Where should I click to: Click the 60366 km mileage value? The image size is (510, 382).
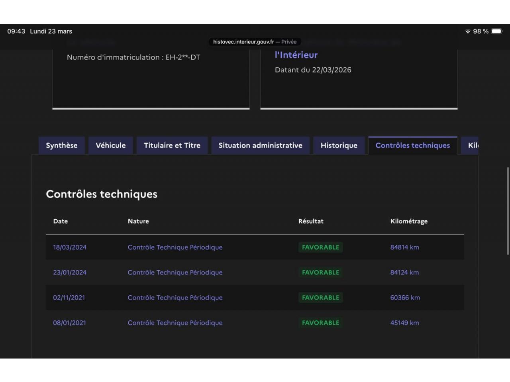[x=405, y=298]
